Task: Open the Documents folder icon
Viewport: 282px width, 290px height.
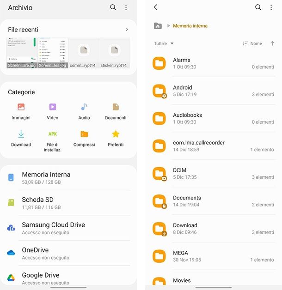Action: pyautogui.click(x=159, y=201)
